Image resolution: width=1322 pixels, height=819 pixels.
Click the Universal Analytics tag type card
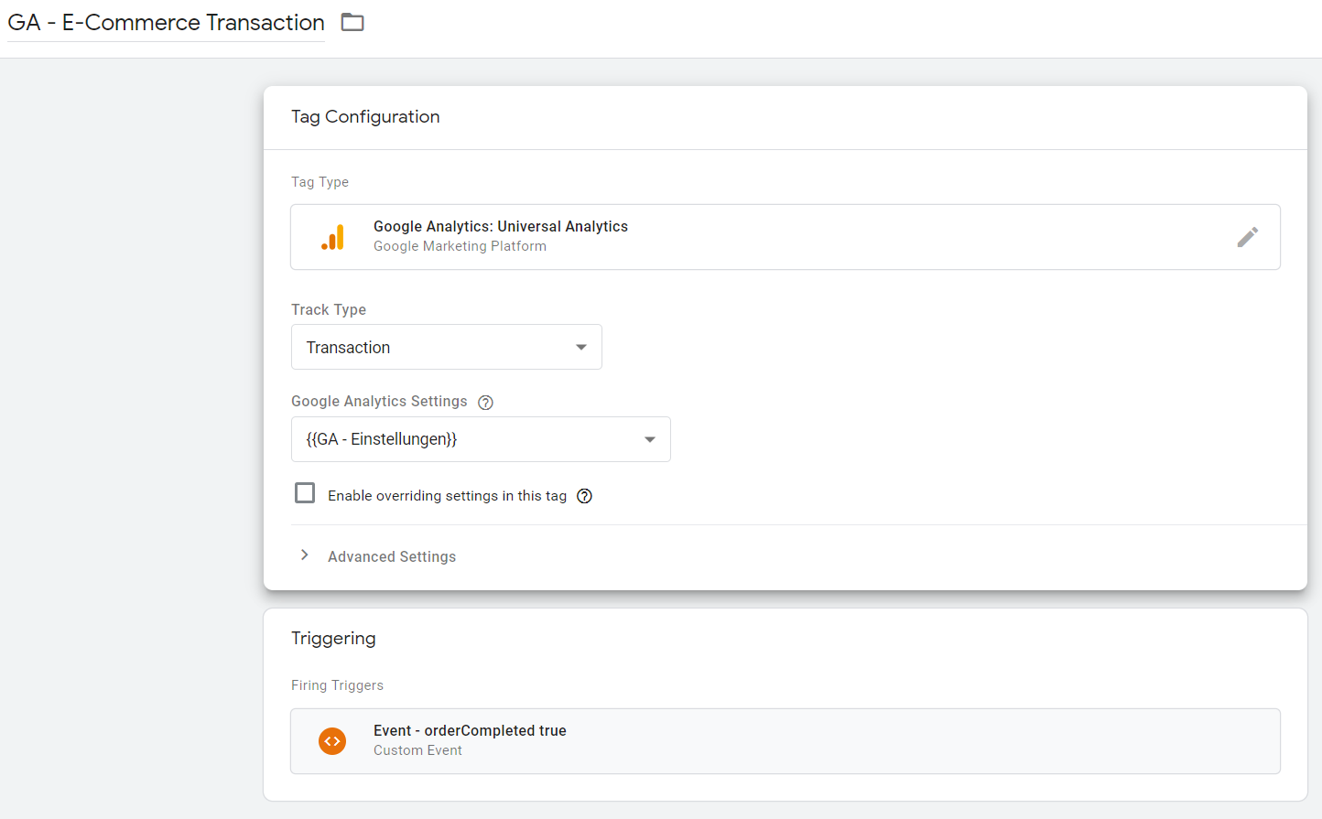pos(786,236)
